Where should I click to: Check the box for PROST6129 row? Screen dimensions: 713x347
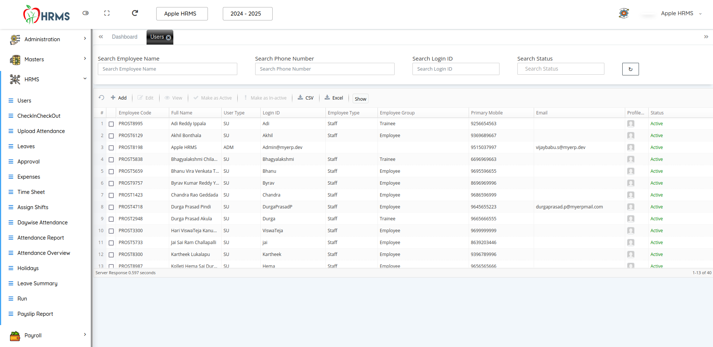pos(111,136)
